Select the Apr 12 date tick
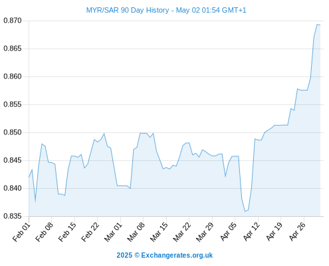Viewport: 329px width, 266px height. (252, 232)
